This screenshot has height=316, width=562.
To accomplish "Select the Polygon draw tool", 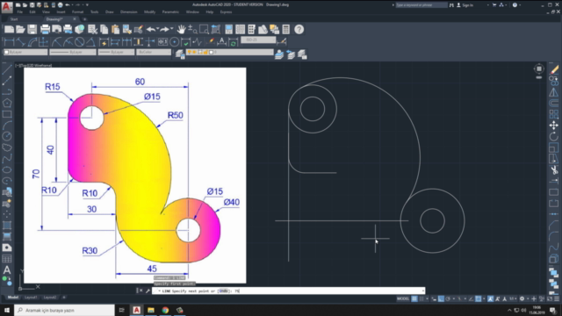I will (7, 104).
